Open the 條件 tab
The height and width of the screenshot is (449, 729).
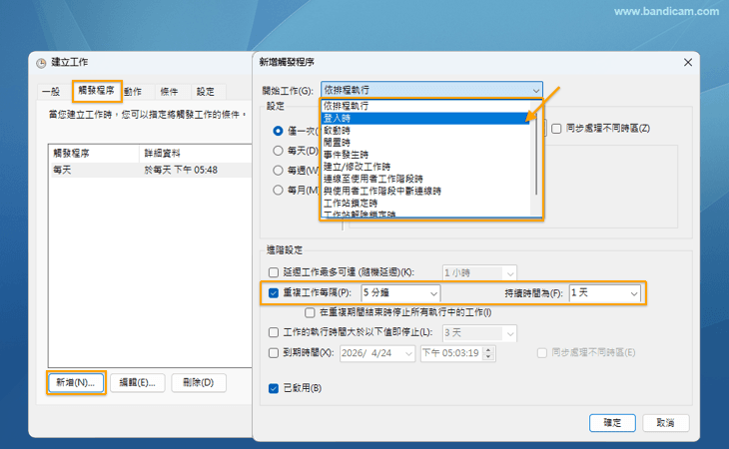169,92
